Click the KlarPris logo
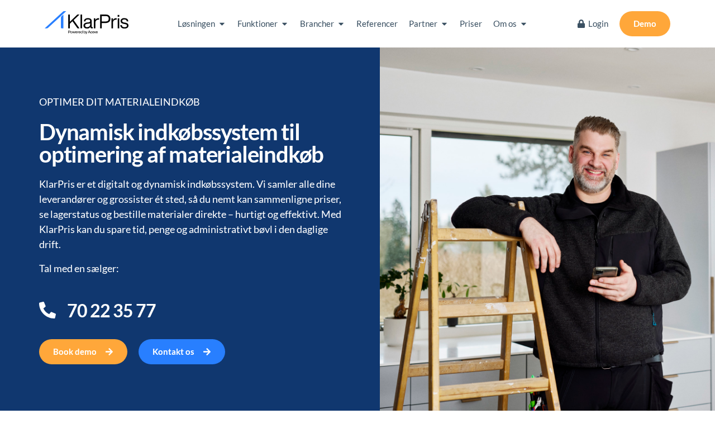 (87, 23)
